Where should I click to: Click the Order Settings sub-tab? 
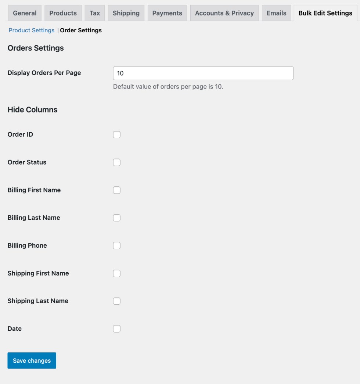pos(81,30)
